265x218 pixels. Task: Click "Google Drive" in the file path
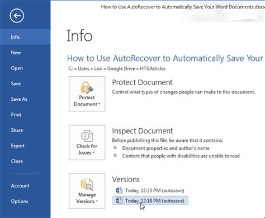(121, 69)
